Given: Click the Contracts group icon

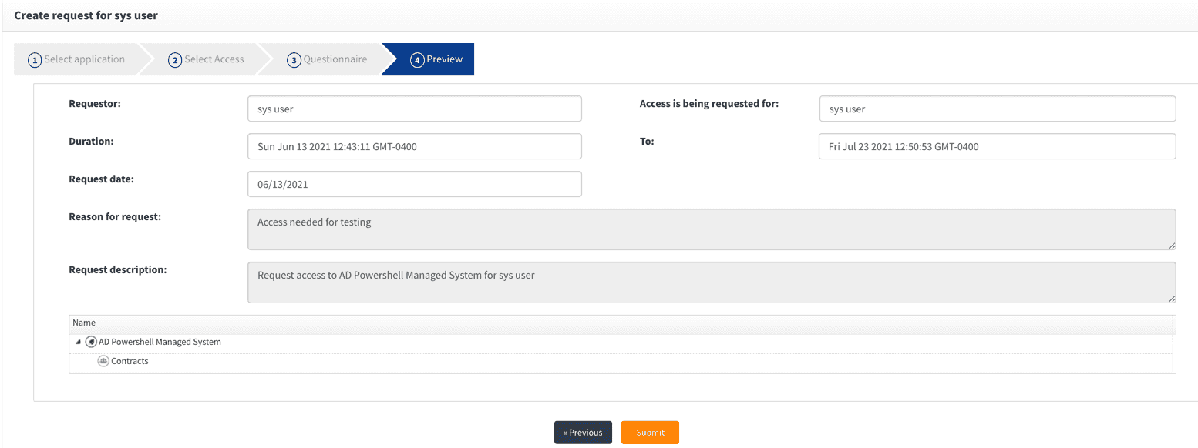Looking at the screenshot, I should 103,361.
